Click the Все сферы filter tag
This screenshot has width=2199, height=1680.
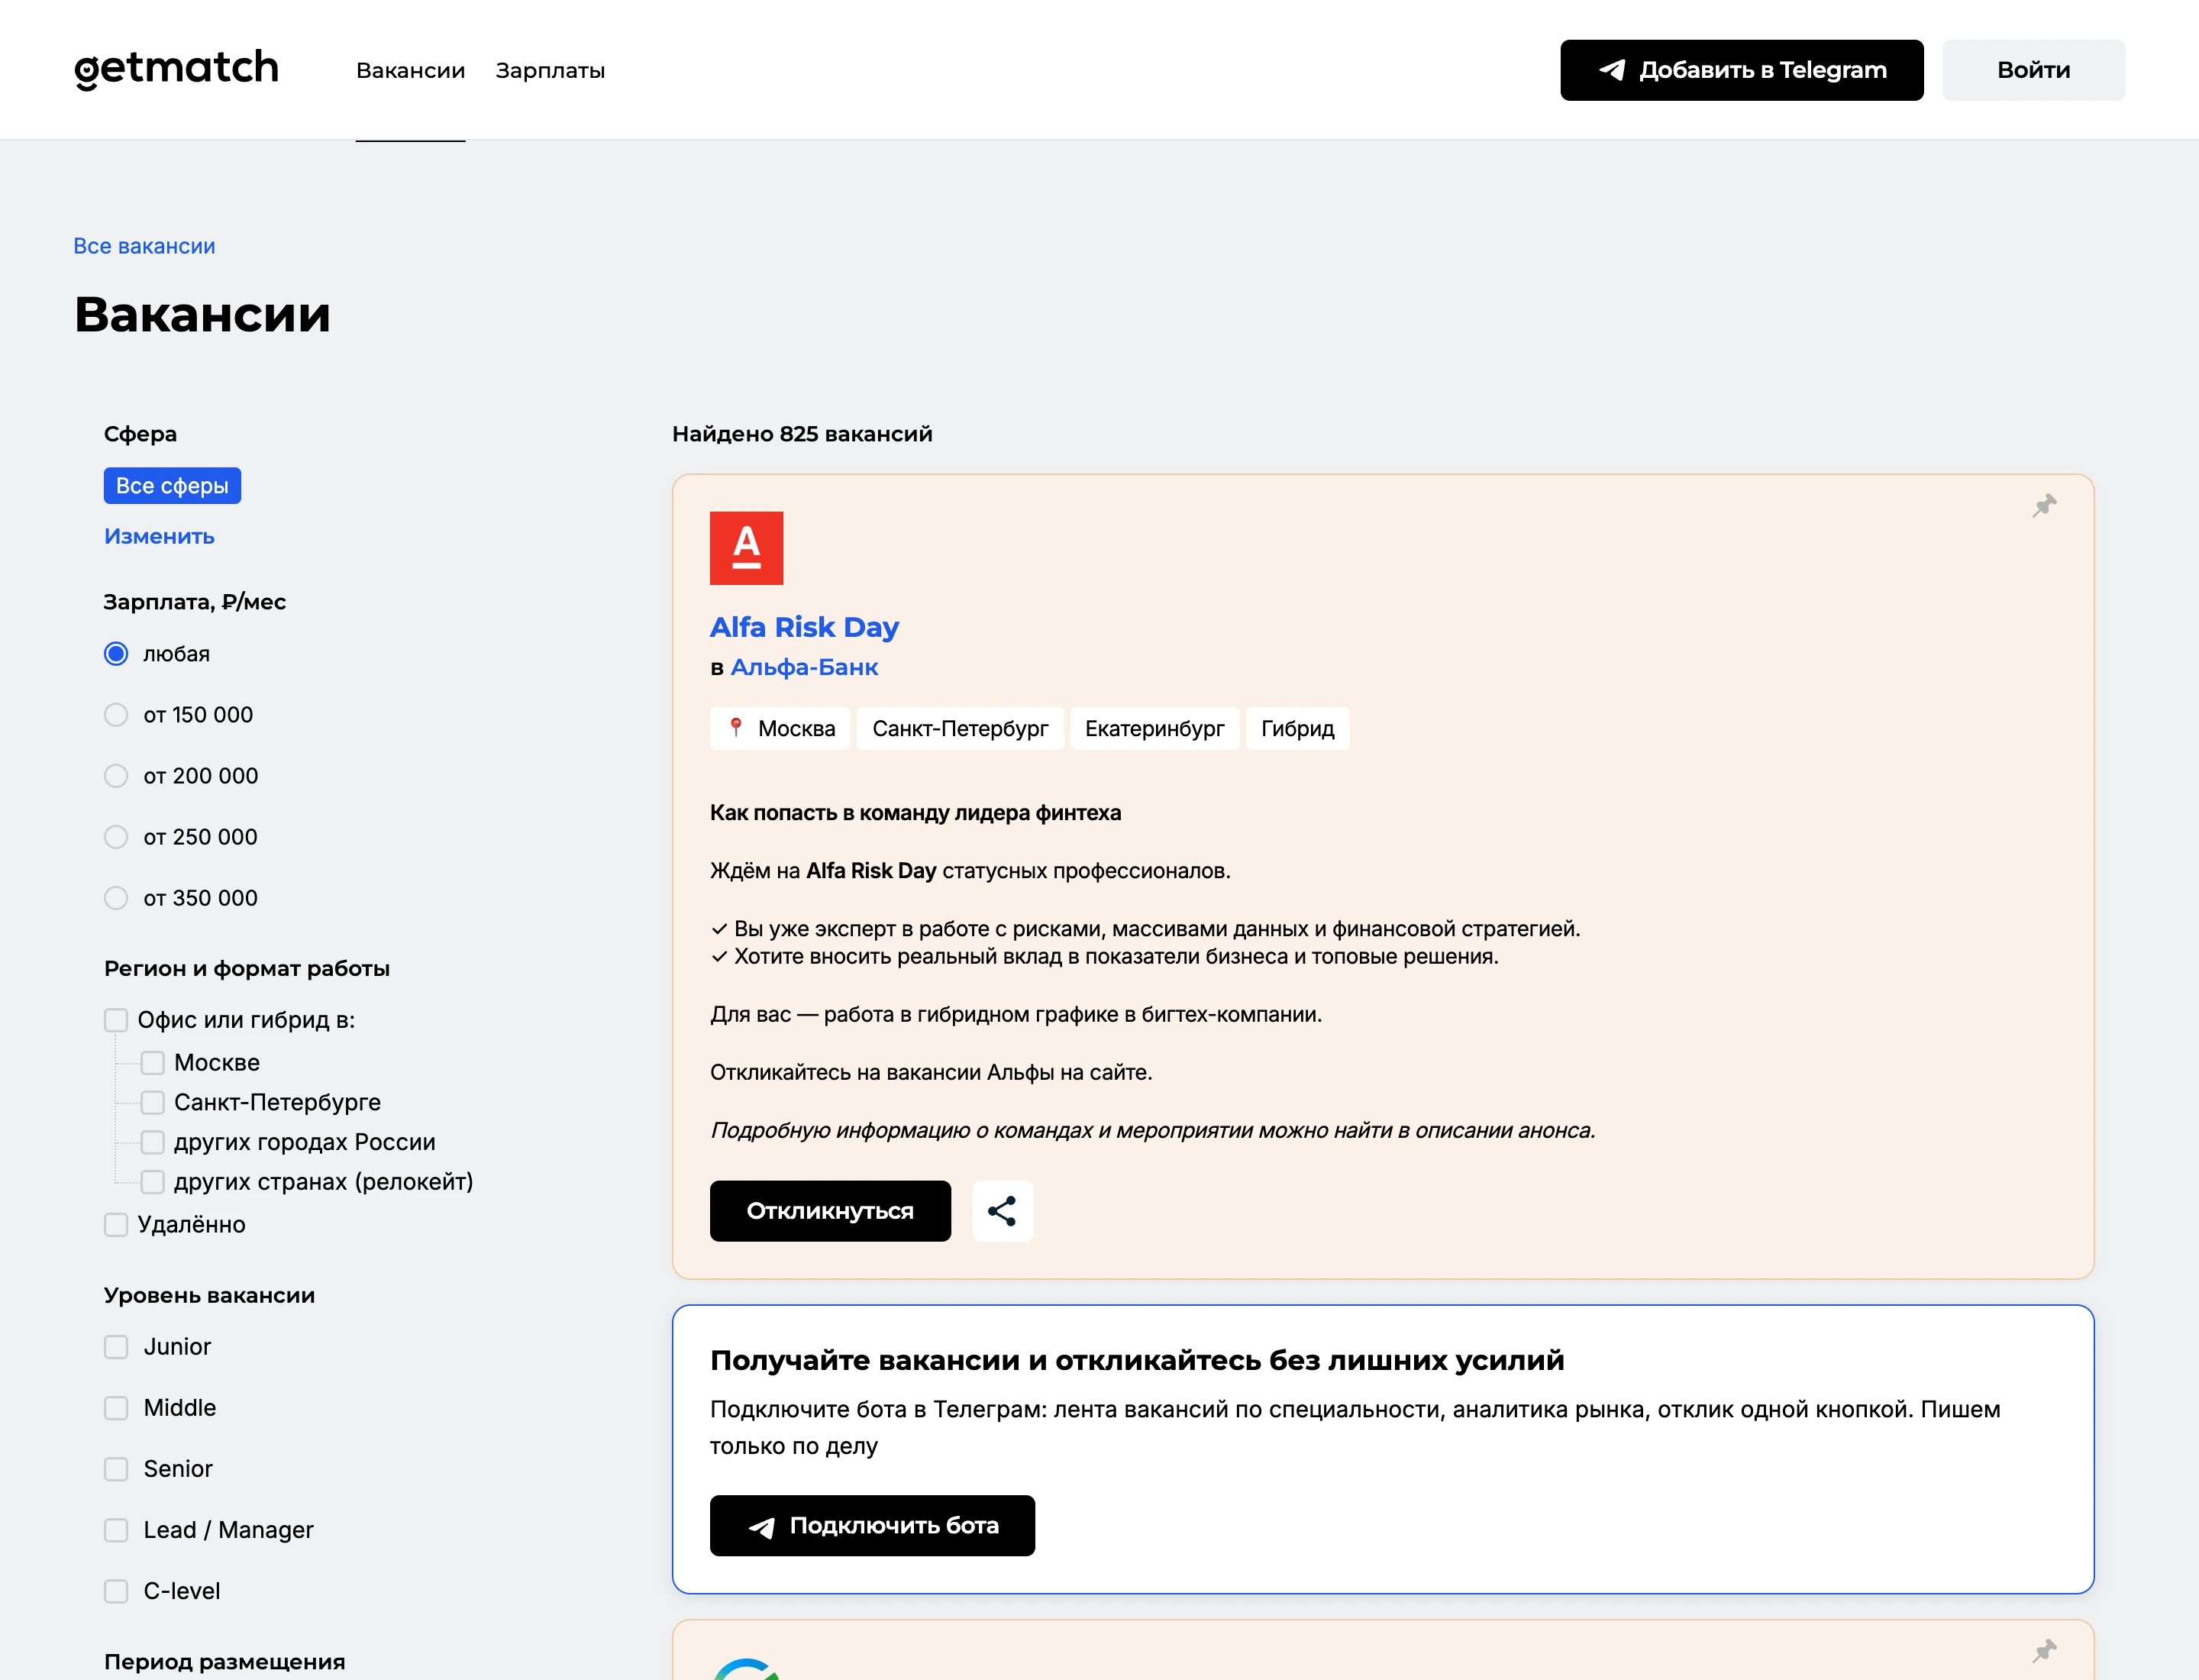coord(172,485)
